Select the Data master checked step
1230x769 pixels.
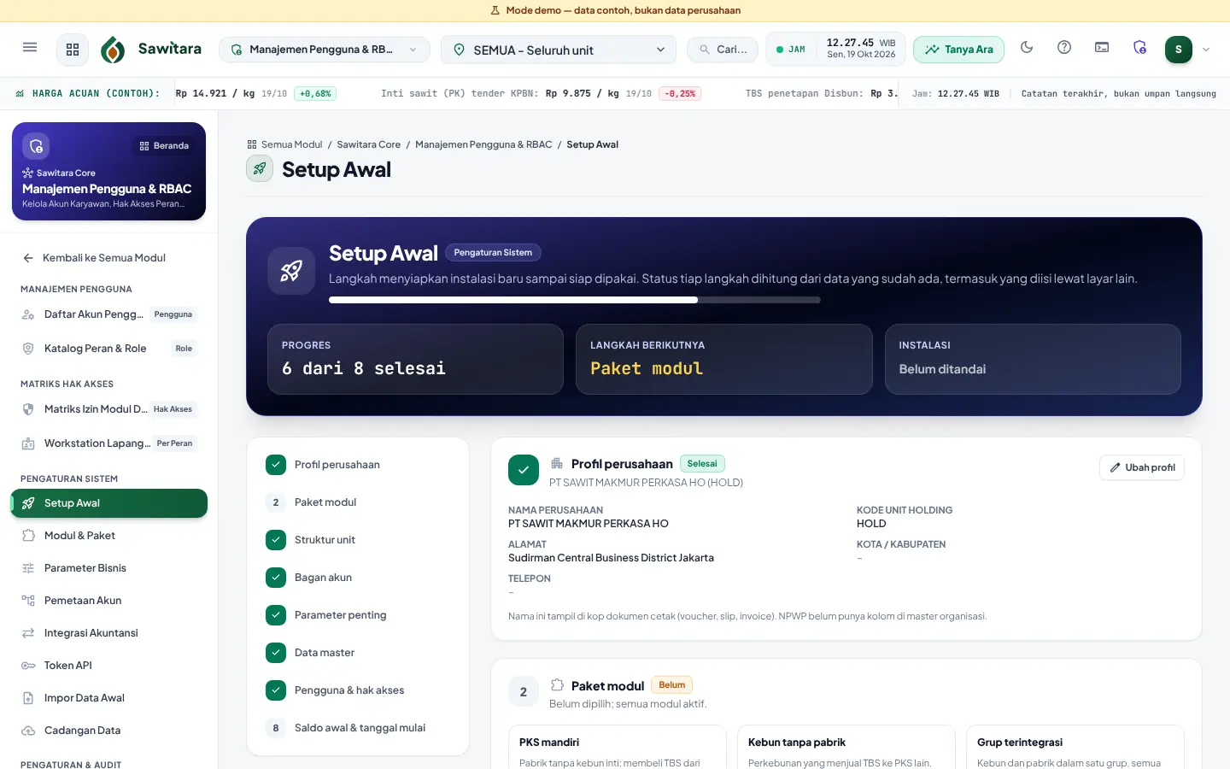(358, 653)
